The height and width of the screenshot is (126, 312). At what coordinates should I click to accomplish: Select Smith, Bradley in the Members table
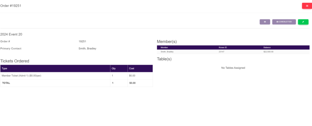168,52
